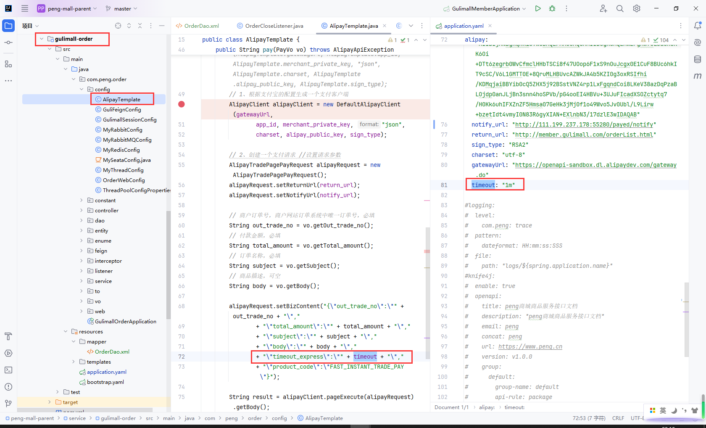Open the Commit tool window icon
The width and height of the screenshot is (706, 428).
click(8, 42)
